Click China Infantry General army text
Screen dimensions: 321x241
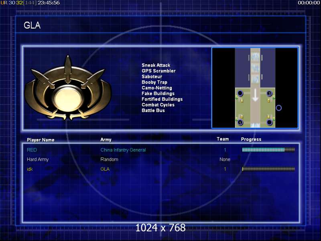(x=123, y=150)
